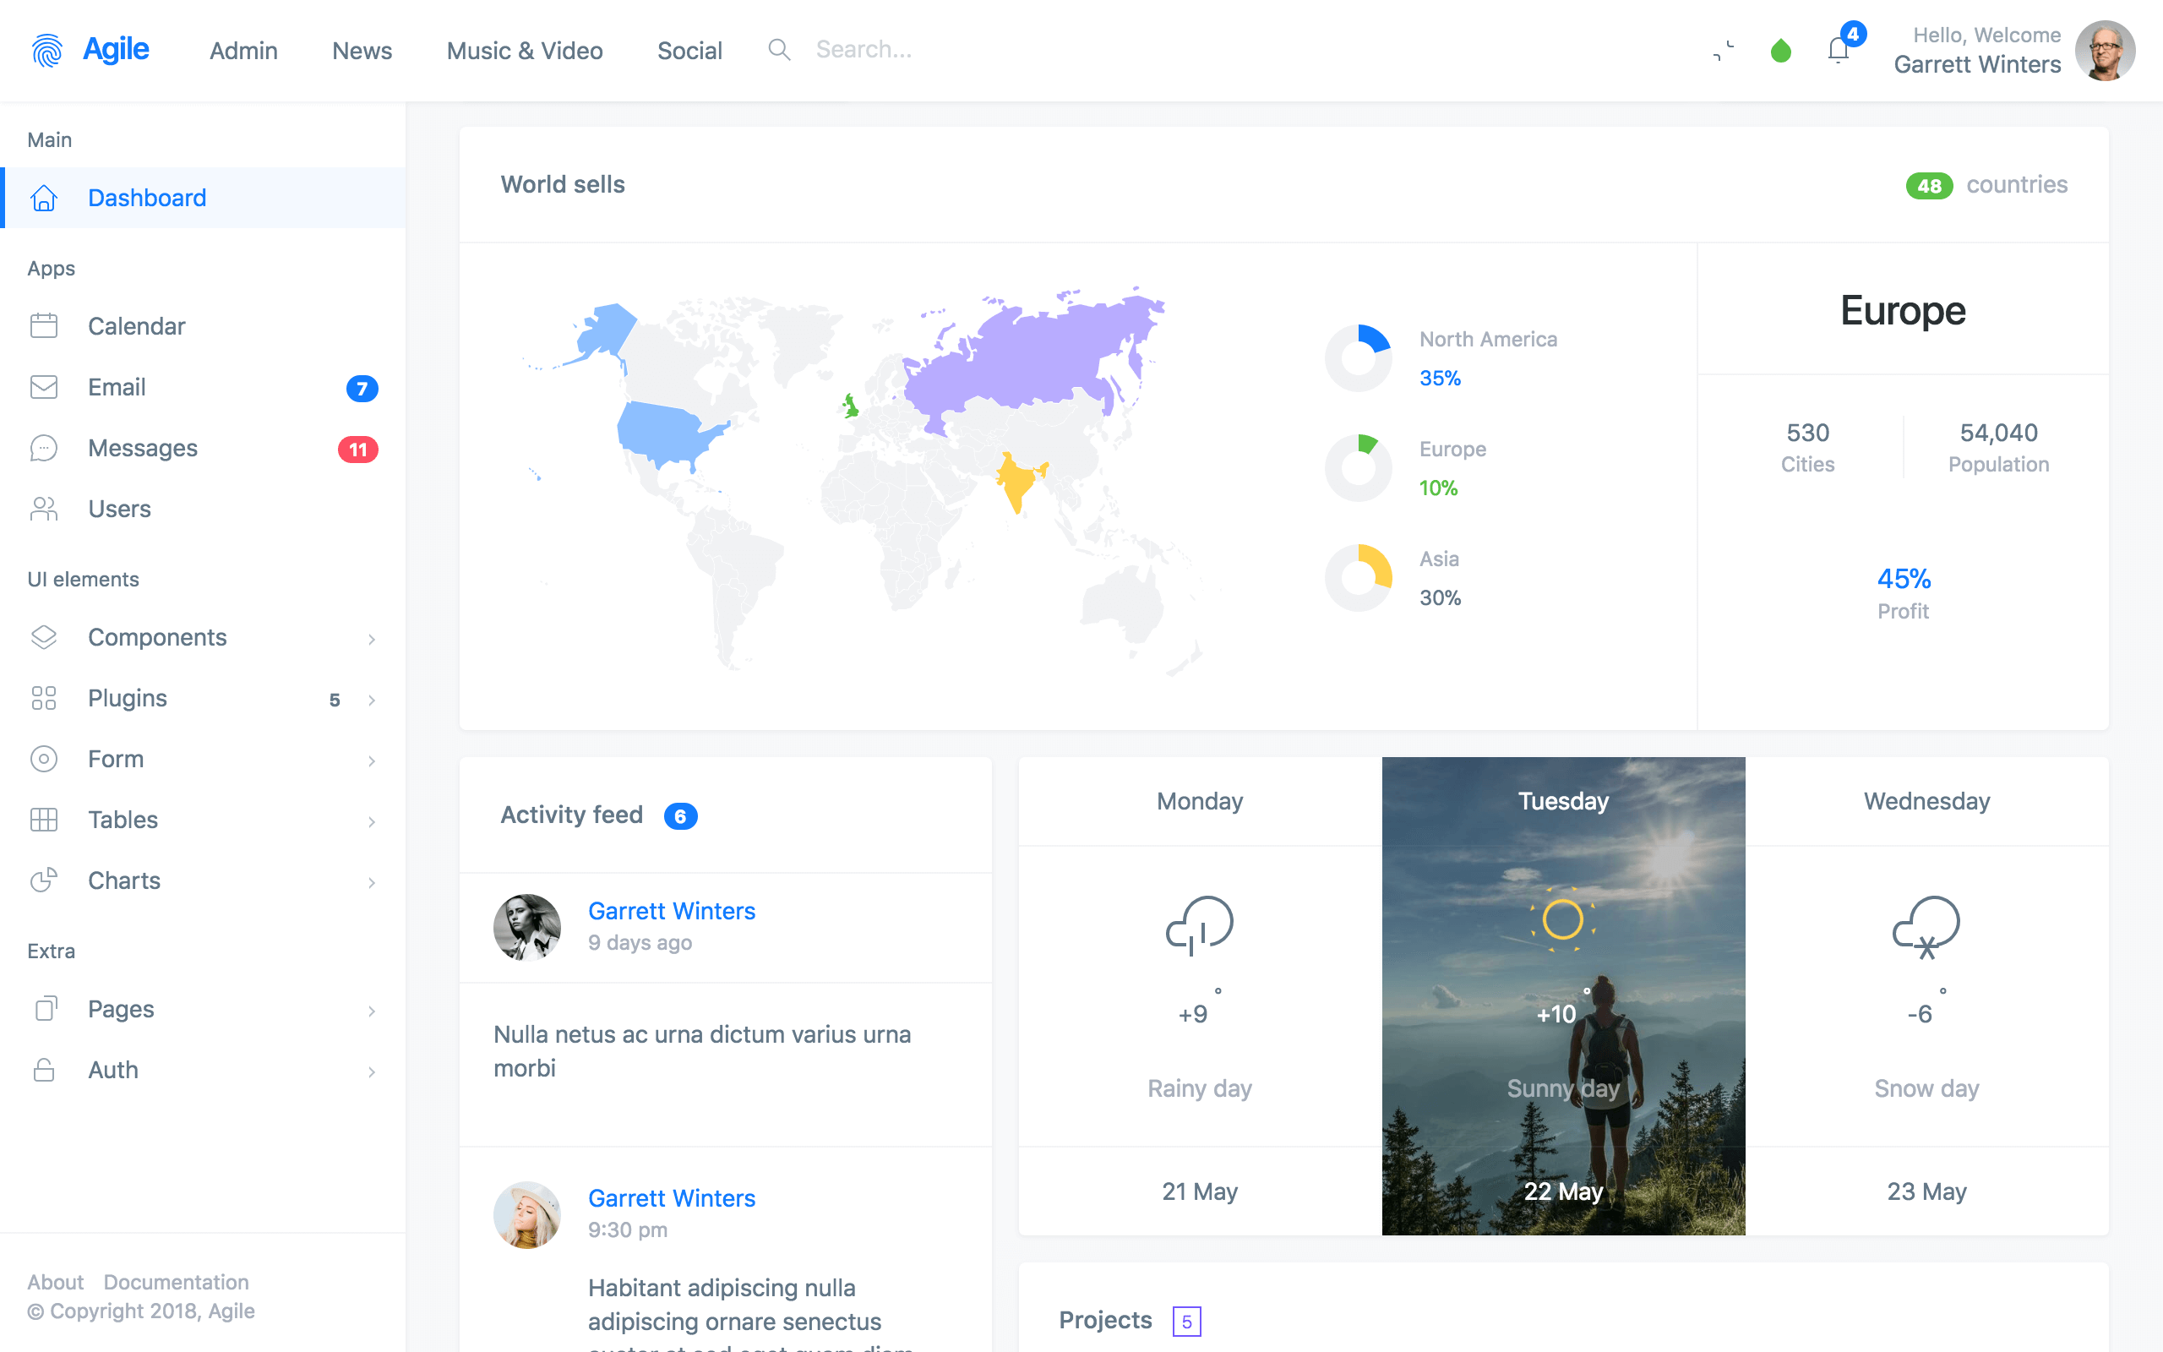This screenshot has height=1352, width=2163.
Task: Click the 530 Cities value
Action: tap(1807, 433)
